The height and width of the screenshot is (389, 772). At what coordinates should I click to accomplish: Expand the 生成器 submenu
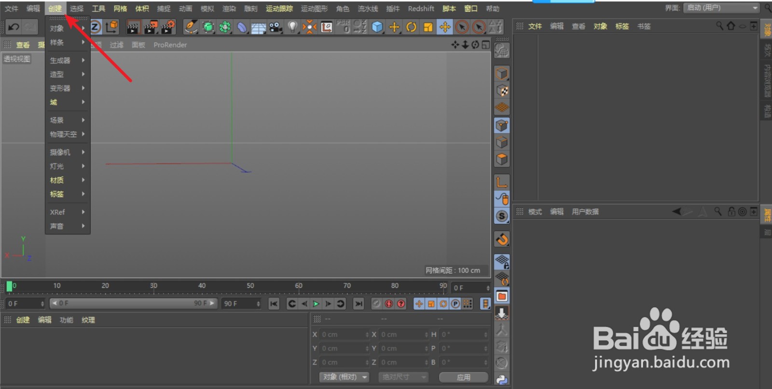(68, 60)
